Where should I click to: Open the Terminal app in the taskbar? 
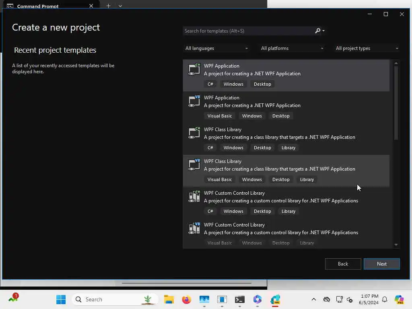pyautogui.click(x=240, y=299)
